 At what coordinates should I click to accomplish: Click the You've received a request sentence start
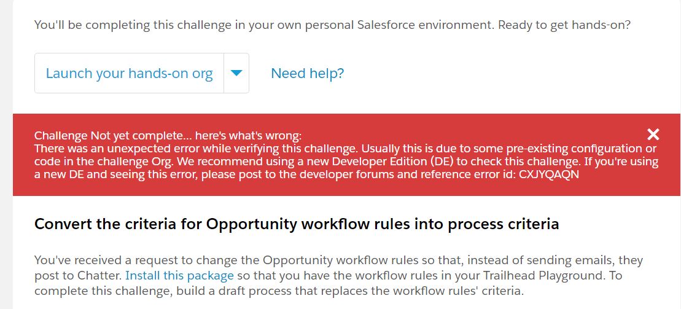click(105, 260)
